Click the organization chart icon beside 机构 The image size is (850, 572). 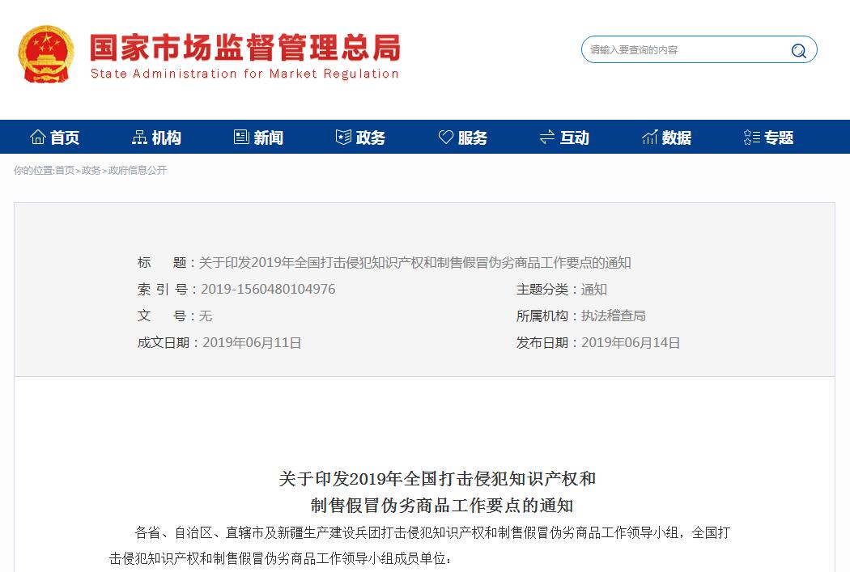[139, 137]
